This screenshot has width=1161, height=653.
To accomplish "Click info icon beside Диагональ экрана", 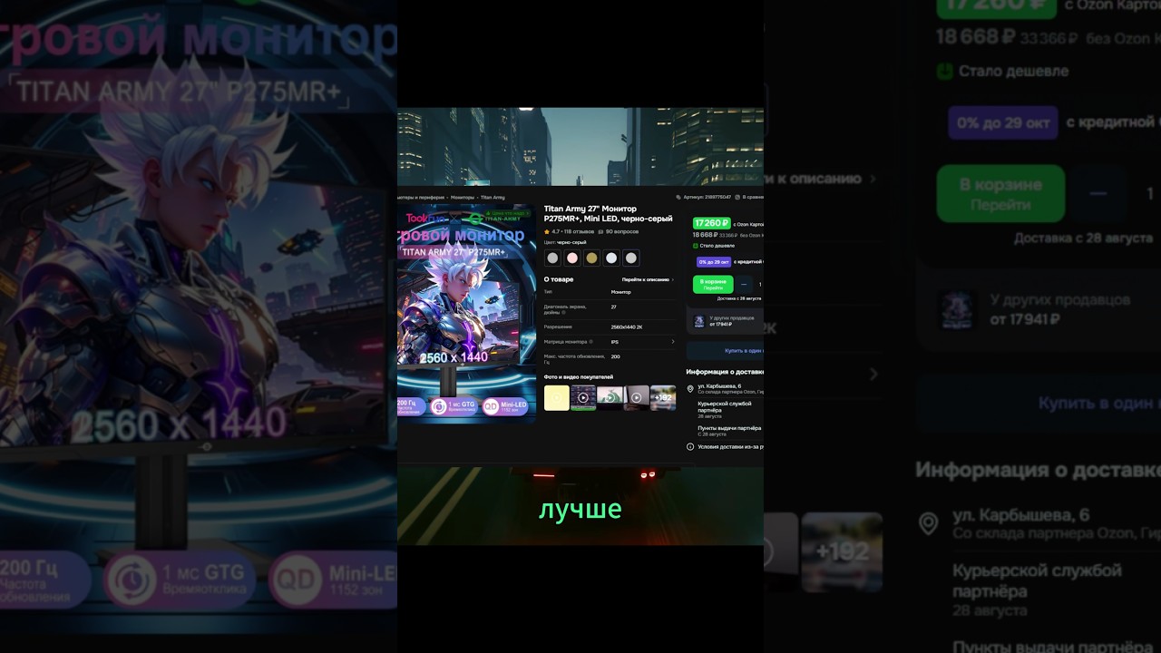I will [x=563, y=313].
